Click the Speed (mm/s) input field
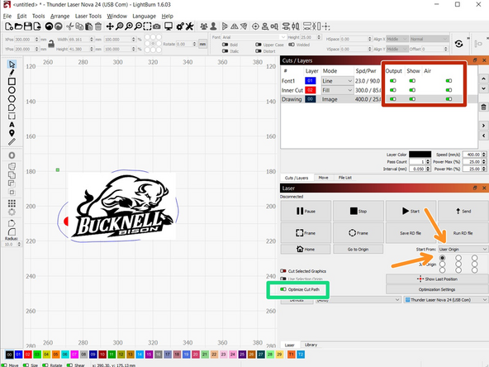 point(472,155)
